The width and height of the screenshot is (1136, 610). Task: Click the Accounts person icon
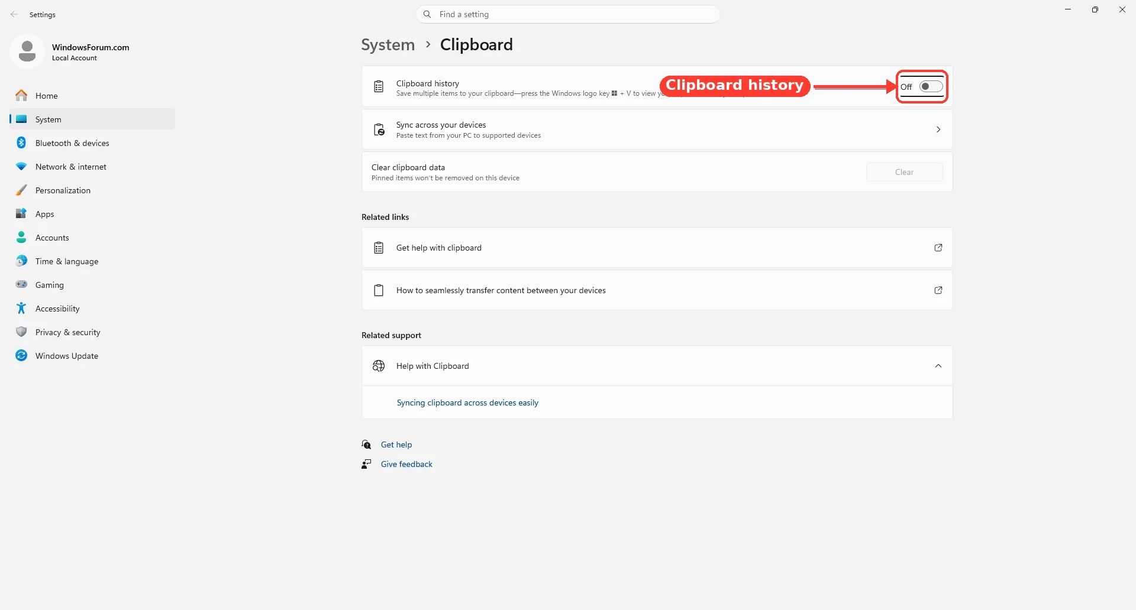tap(21, 237)
